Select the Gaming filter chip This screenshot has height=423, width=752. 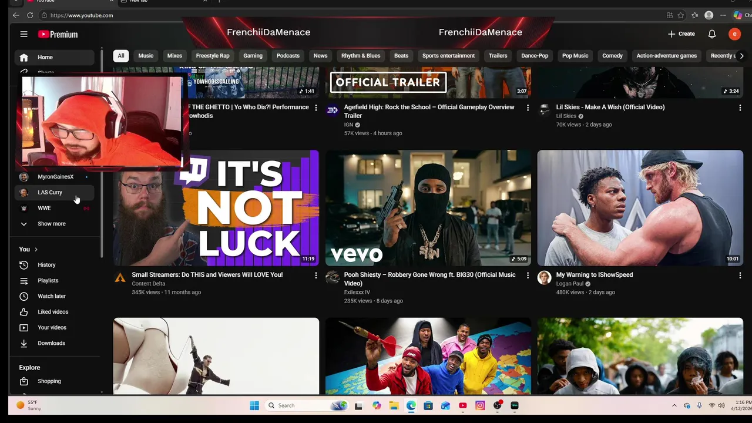pos(253,56)
